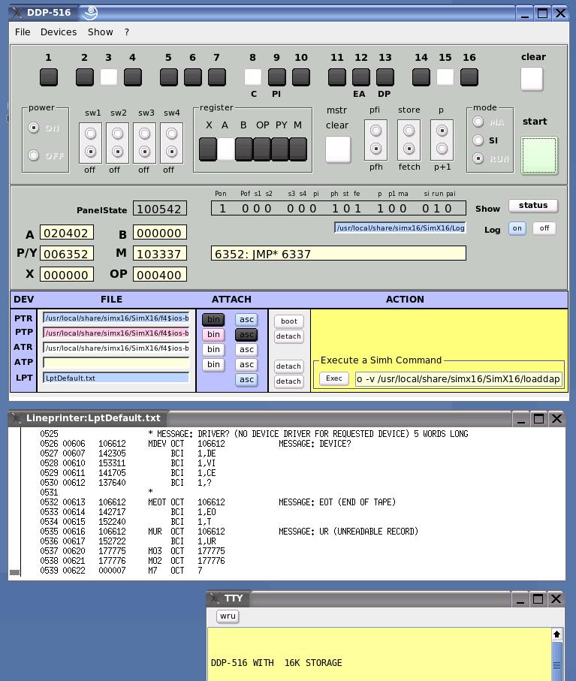Click the Log file path field
576x681 pixels.
tap(400, 228)
